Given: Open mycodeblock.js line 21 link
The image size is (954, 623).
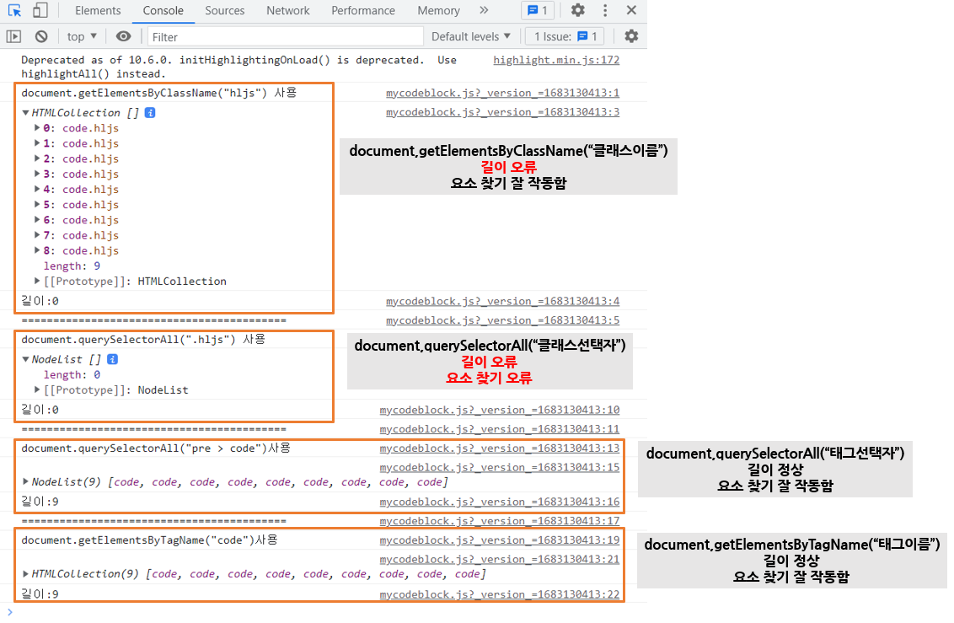Looking at the screenshot, I should pyautogui.click(x=500, y=559).
